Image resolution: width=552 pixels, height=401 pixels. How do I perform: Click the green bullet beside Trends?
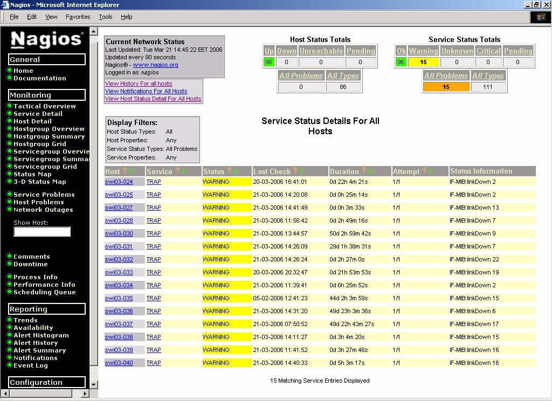point(10,320)
